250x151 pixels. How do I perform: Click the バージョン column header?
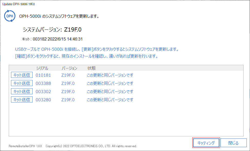(x=69, y=68)
